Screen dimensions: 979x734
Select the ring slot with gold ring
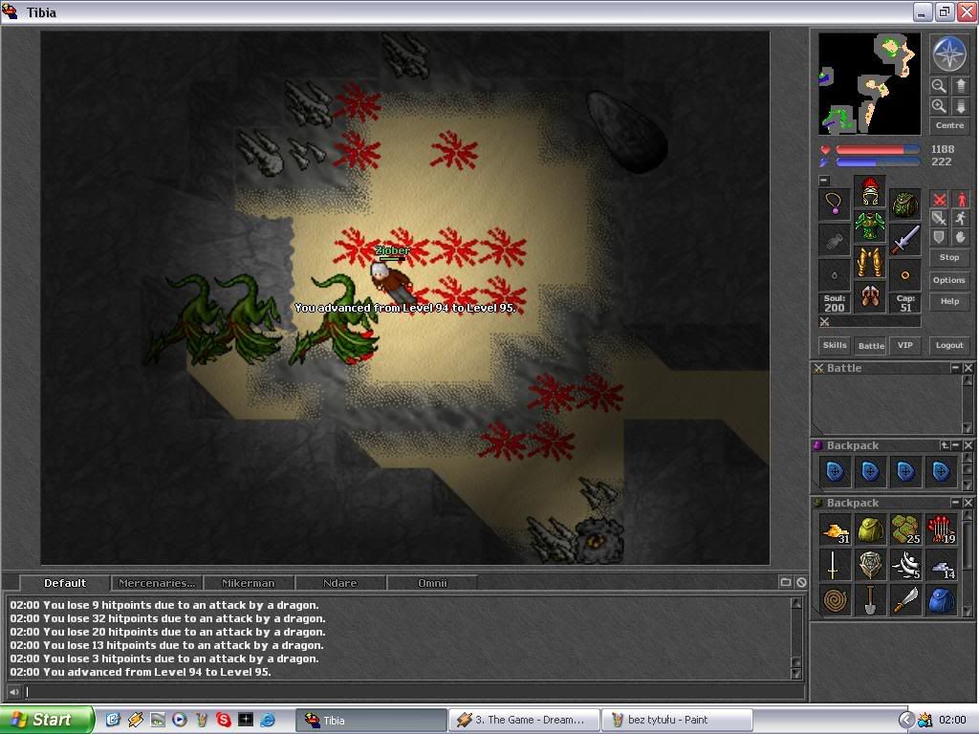(904, 274)
